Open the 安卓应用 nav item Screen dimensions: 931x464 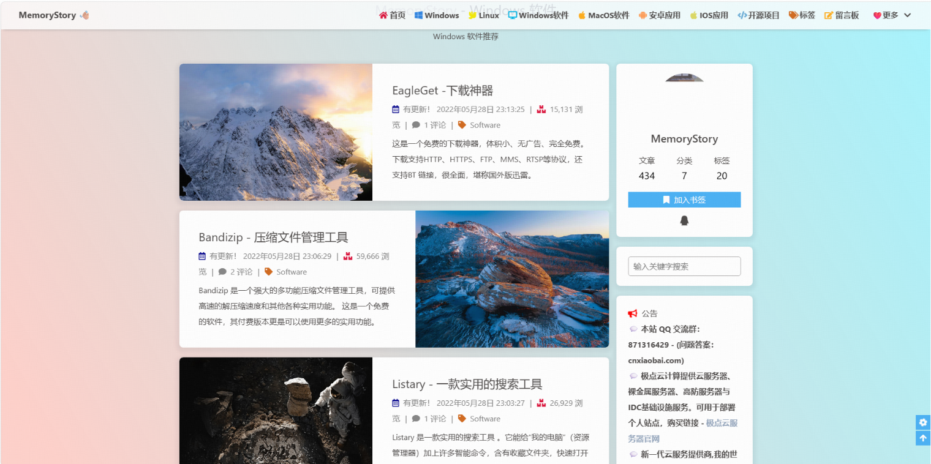tap(659, 15)
